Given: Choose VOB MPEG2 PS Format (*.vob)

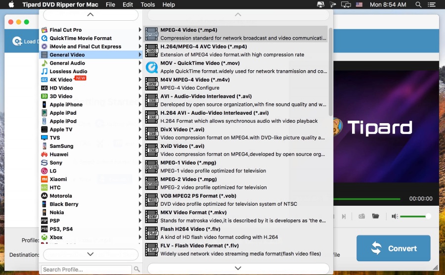Looking at the screenshot, I should [x=236, y=200].
